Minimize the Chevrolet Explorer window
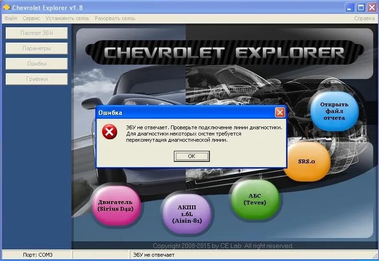 pyautogui.click(x=349, y=8)
